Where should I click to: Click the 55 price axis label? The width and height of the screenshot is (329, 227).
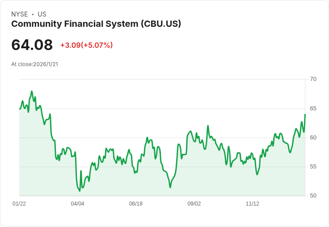(x=313, y=167)
